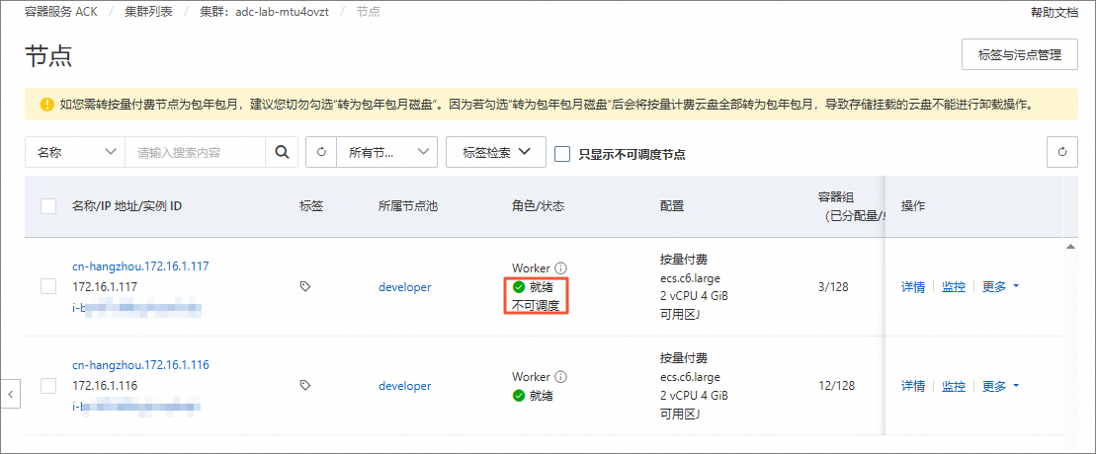Open the 所有节... node pool dropdown
Viewport: 1096px width, 454px height.
click(387, 152)
